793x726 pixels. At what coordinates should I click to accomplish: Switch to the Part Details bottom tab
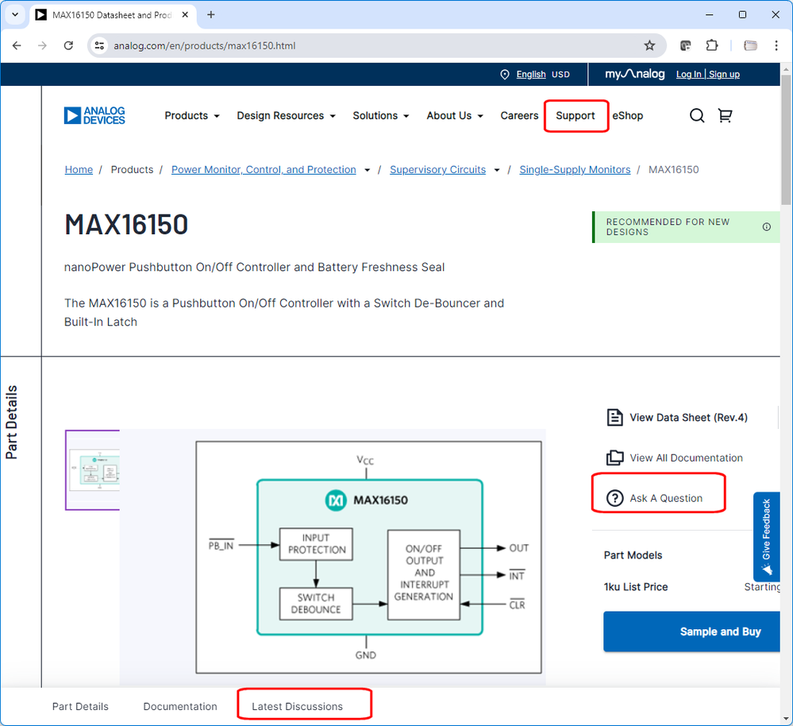tap(80, 706)
